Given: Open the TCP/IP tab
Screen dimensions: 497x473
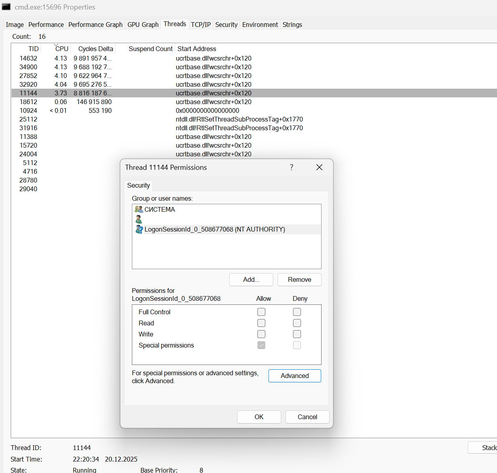Looking at the screenshot, I should tap(201, 25).
